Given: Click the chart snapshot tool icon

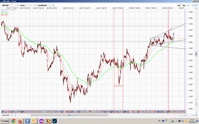Looking at the screenshot, I should coord(193,5).
